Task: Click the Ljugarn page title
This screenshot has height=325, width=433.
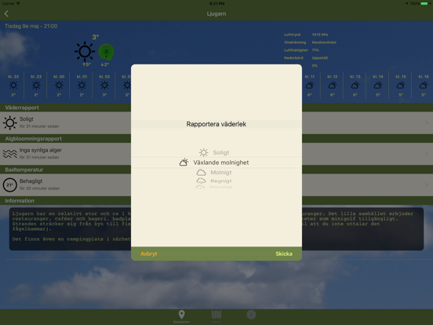Action: click(216, 13)
